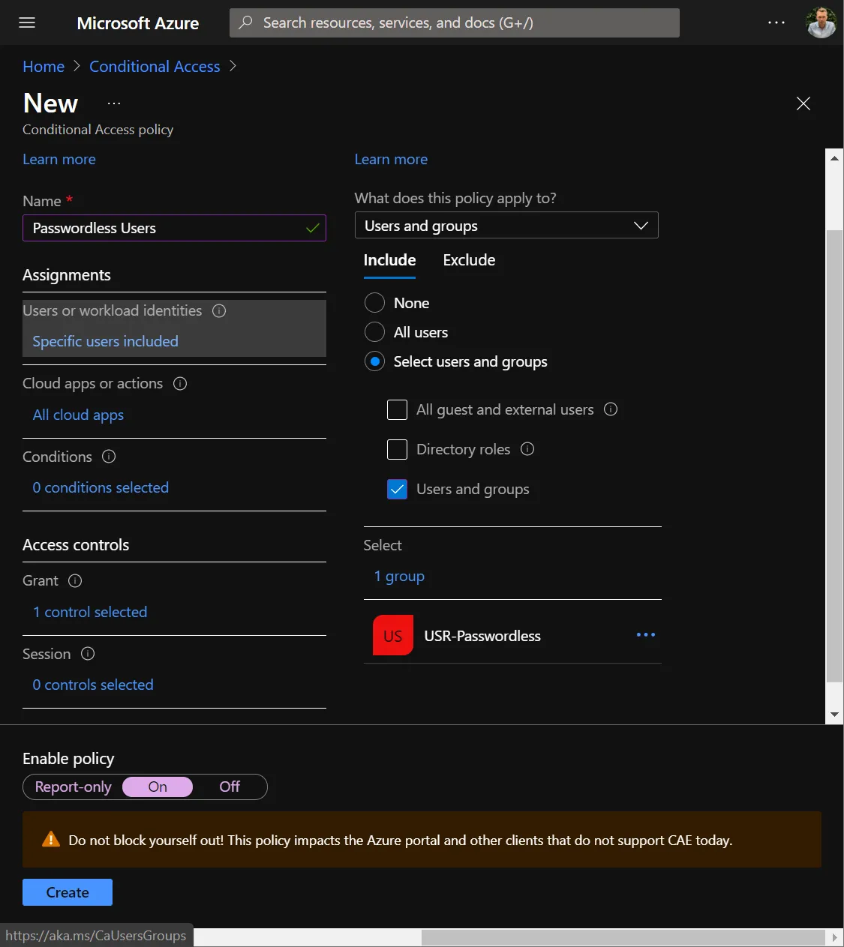Viewport: 844px width, 947px height.
Task: Switch to the Include tab
Action: tap(389, 260)
